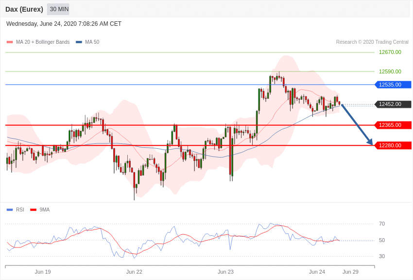The width and height of the screenshot is (413, 280).
Task: Click the 9MA legend label
Action: tap(45, 210)
